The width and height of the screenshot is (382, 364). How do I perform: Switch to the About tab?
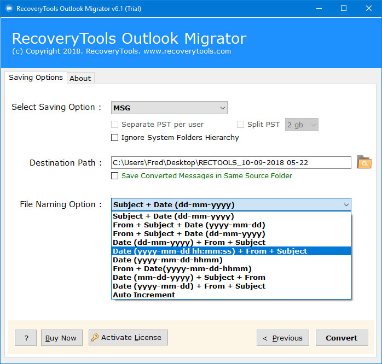pos(80,78)
